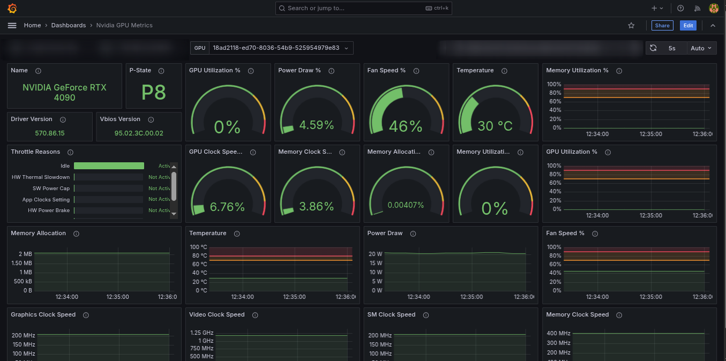Show info for Graphics Clock Speed panel
The width and height of the screenshot is (726, 361).
pyautogui.click(x=86, y=315)
